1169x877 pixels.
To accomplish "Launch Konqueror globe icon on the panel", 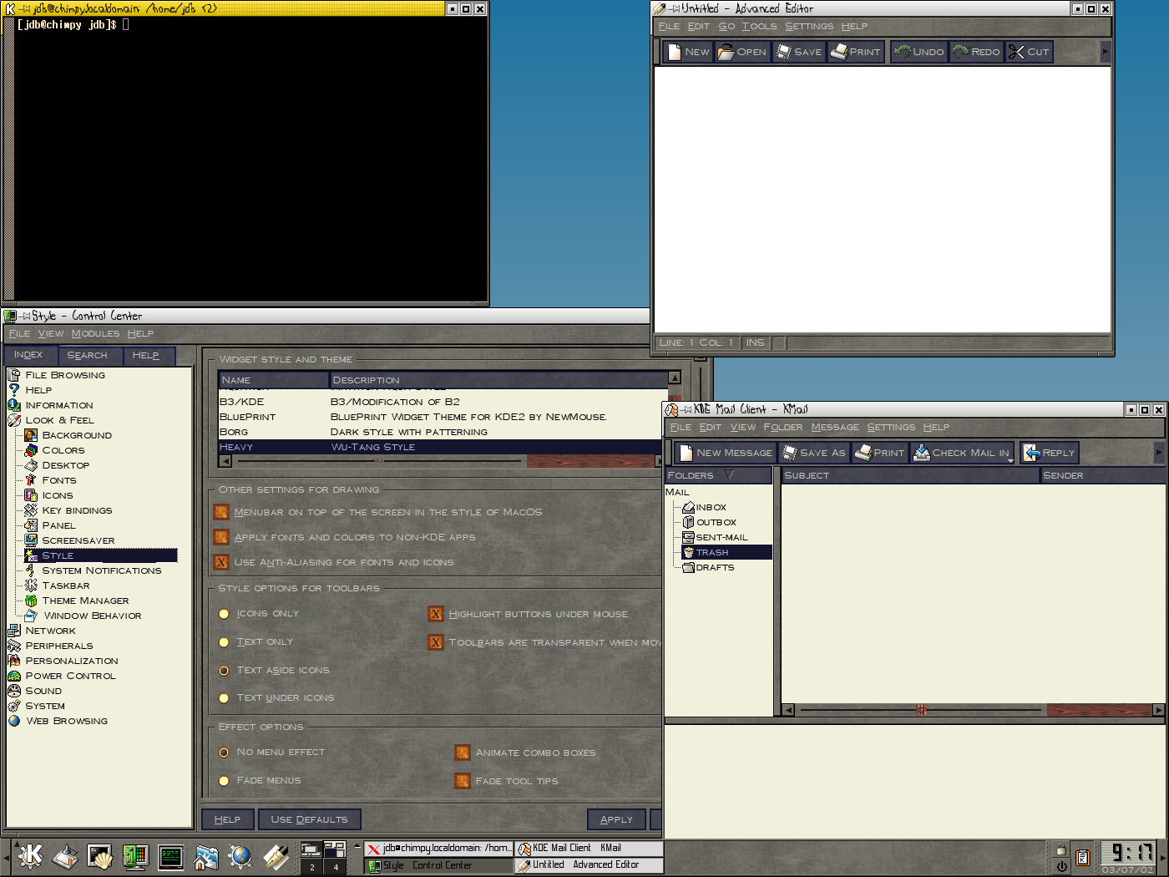I will click(240, 856).
